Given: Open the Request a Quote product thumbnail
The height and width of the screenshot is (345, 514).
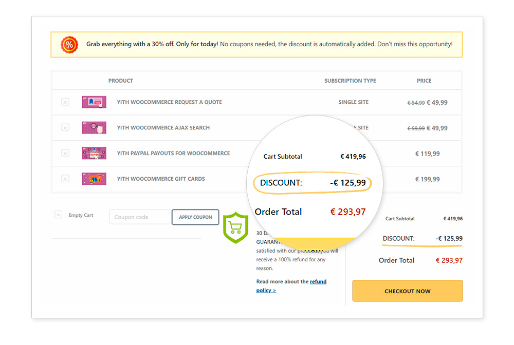Looking at the screenshot, I should point(94,102).
